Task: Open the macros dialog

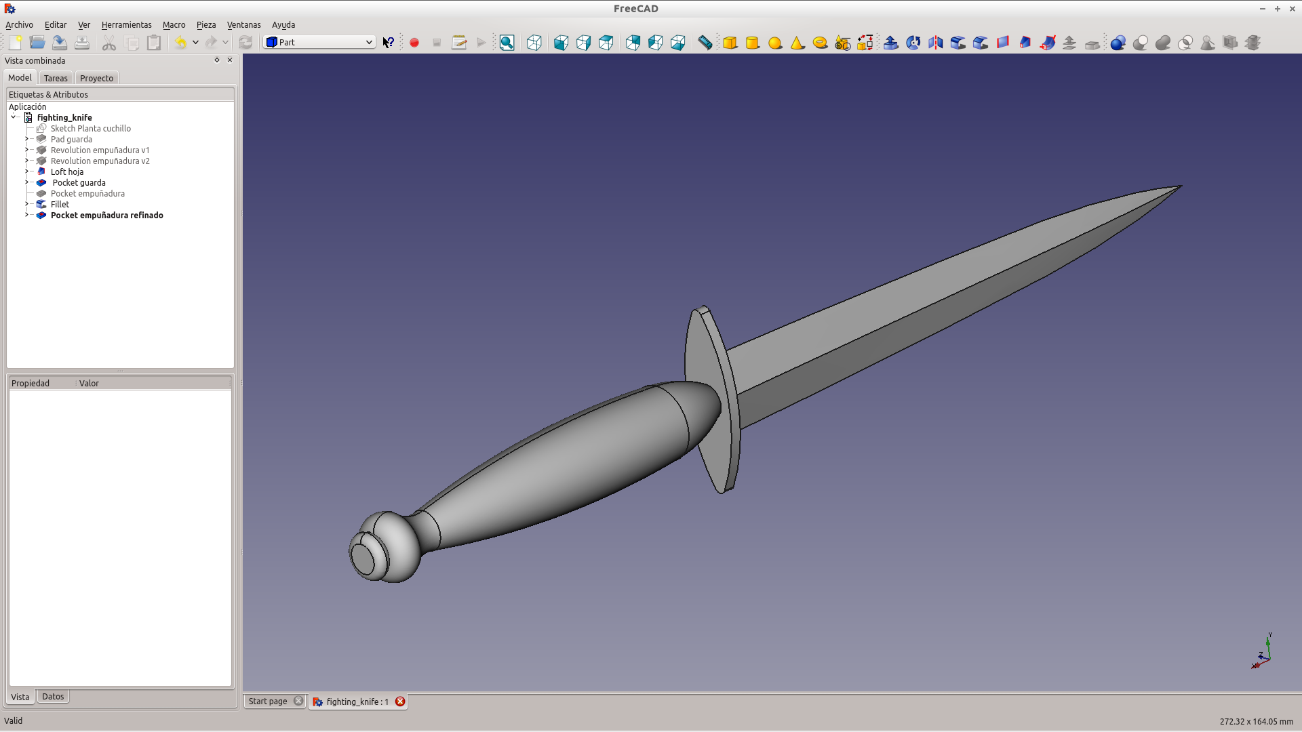Action: [x=459, y=43]
